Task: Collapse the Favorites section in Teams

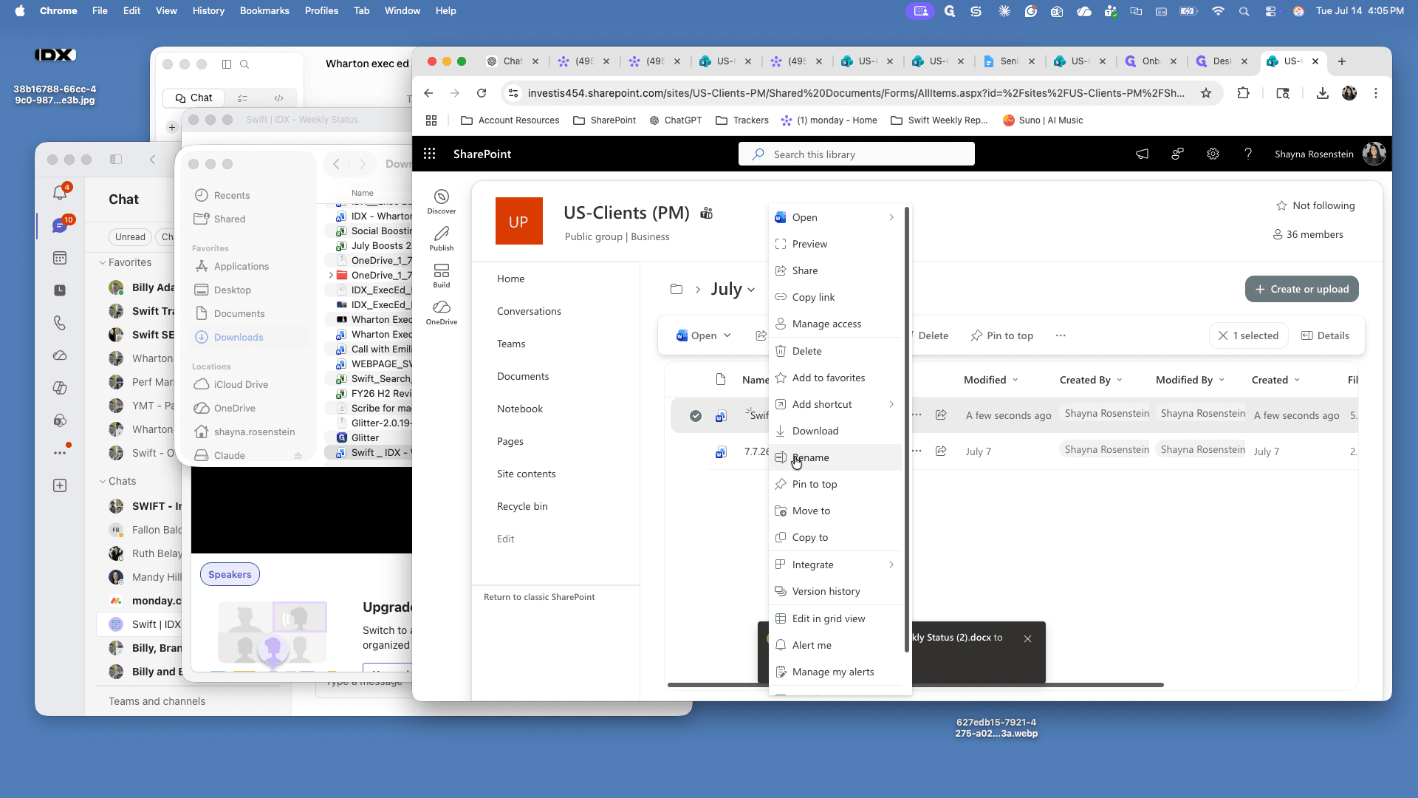Action: coord(103,262)
